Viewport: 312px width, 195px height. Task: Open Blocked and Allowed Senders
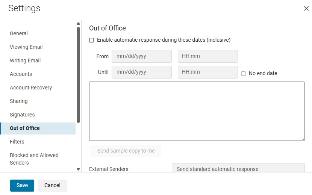tap(34, 159)
